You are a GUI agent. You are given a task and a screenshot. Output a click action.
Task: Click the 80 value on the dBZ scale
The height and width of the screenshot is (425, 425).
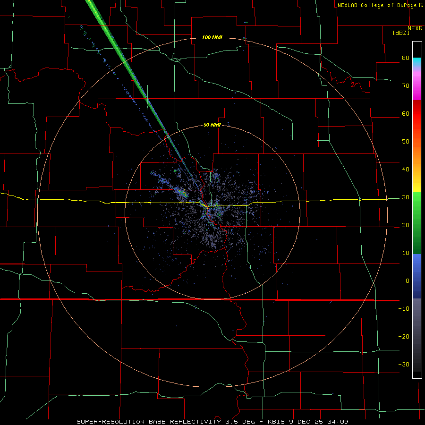pos(406,58)
